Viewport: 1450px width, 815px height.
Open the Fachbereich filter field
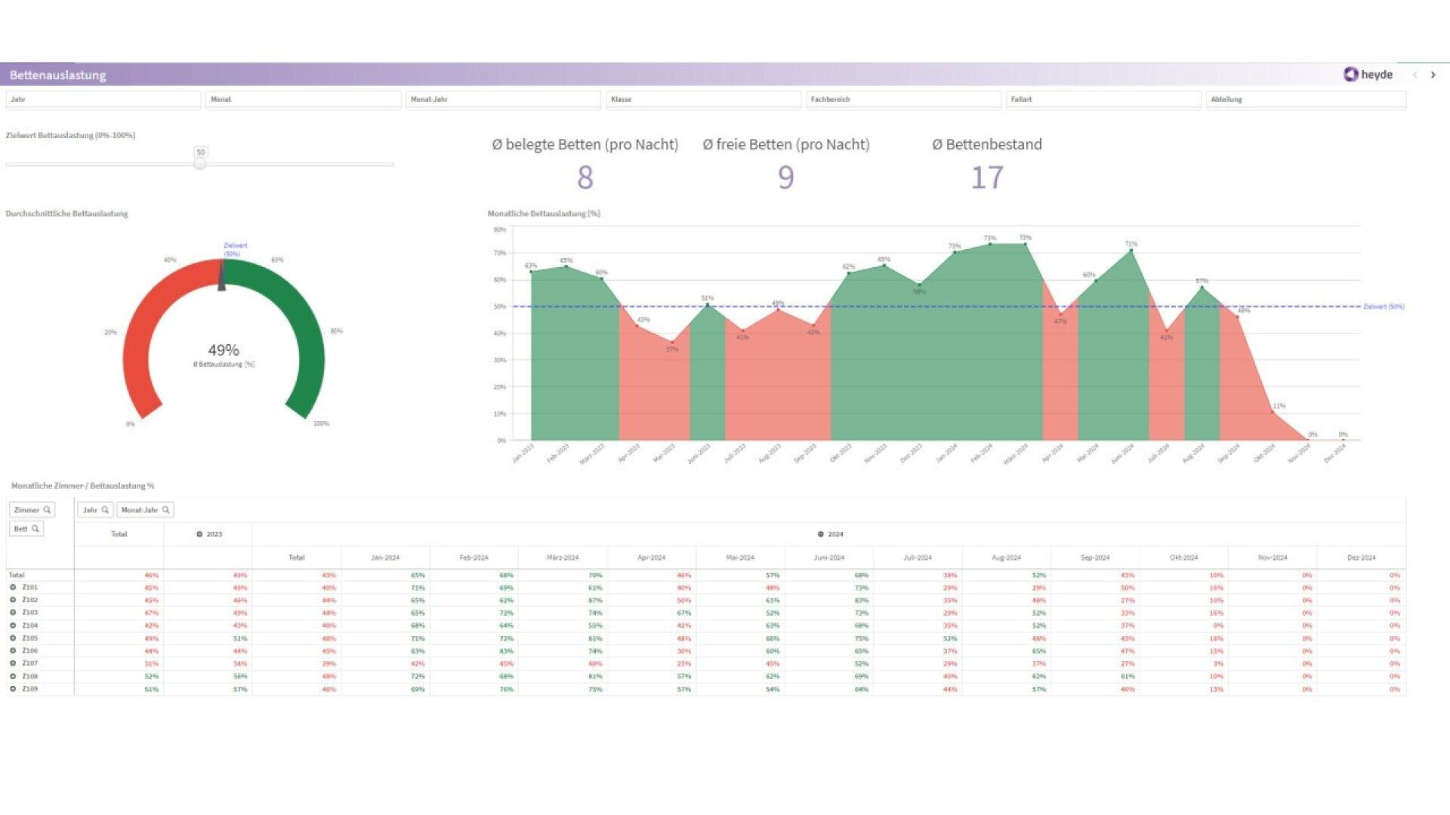point(903,100)
